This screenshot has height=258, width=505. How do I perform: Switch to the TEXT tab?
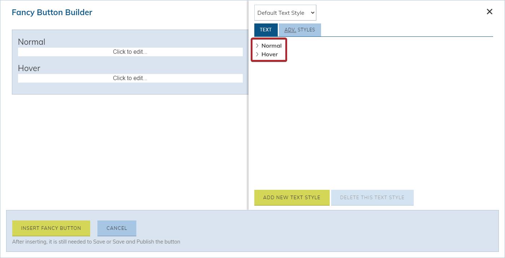click(x=266, y=30)
